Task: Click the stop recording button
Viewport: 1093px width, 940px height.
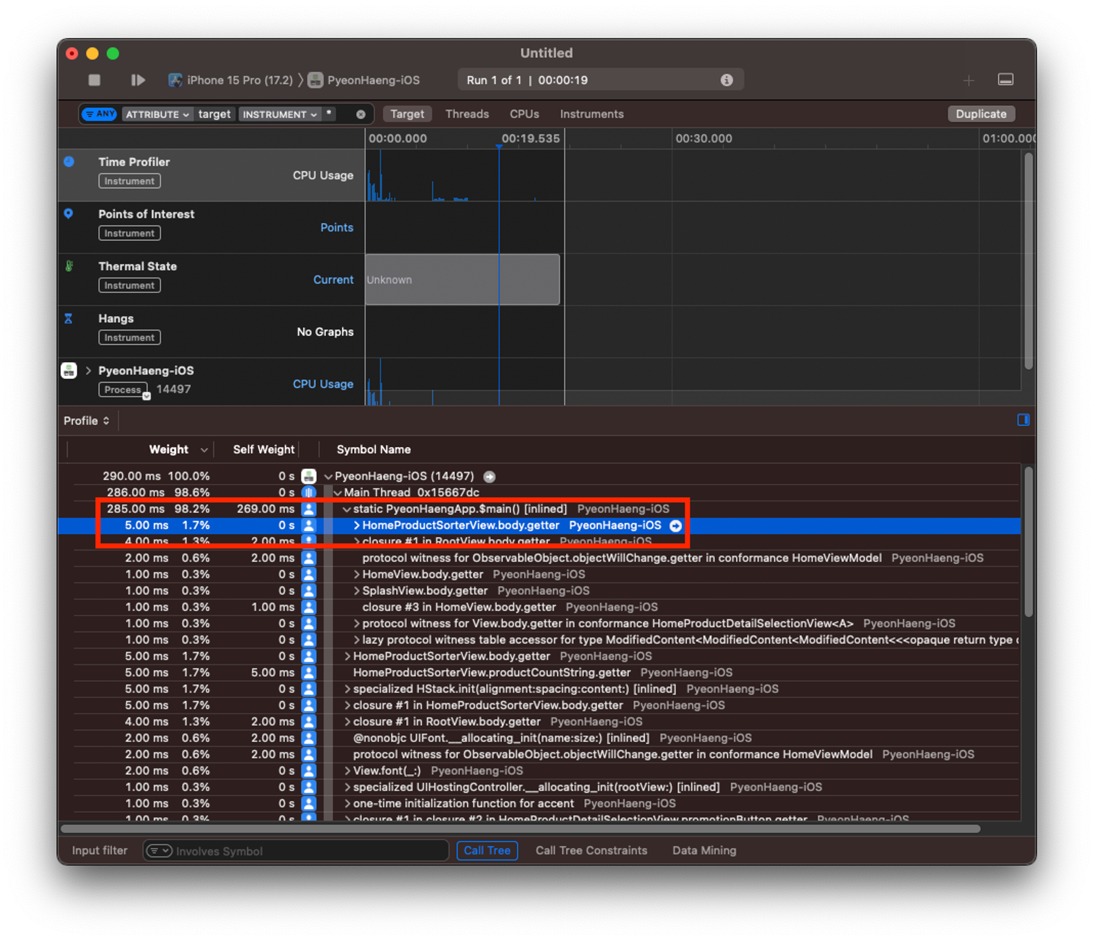Action: (x=95, y=80)
